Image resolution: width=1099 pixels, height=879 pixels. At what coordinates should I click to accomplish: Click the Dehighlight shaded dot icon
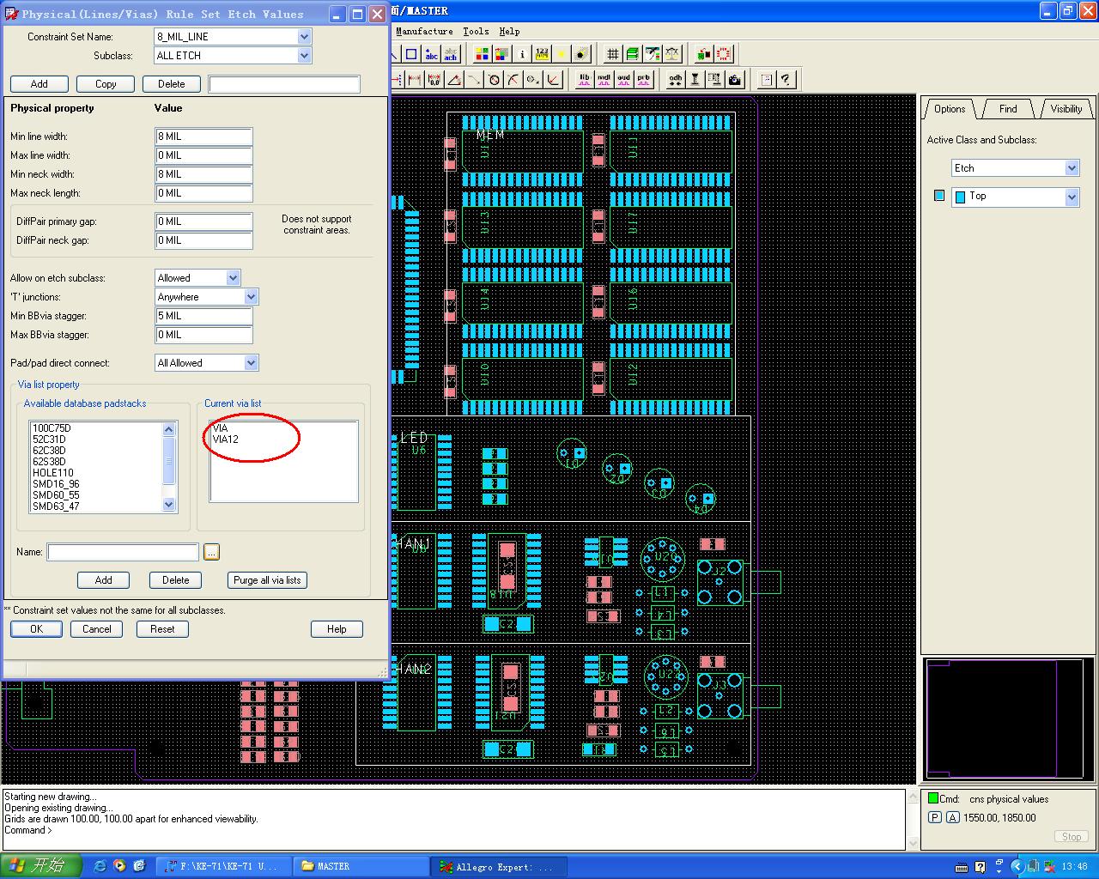click(581, 54)
